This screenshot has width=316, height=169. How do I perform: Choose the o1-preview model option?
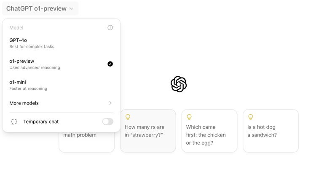pyautogui.click(x=61, y=64)
